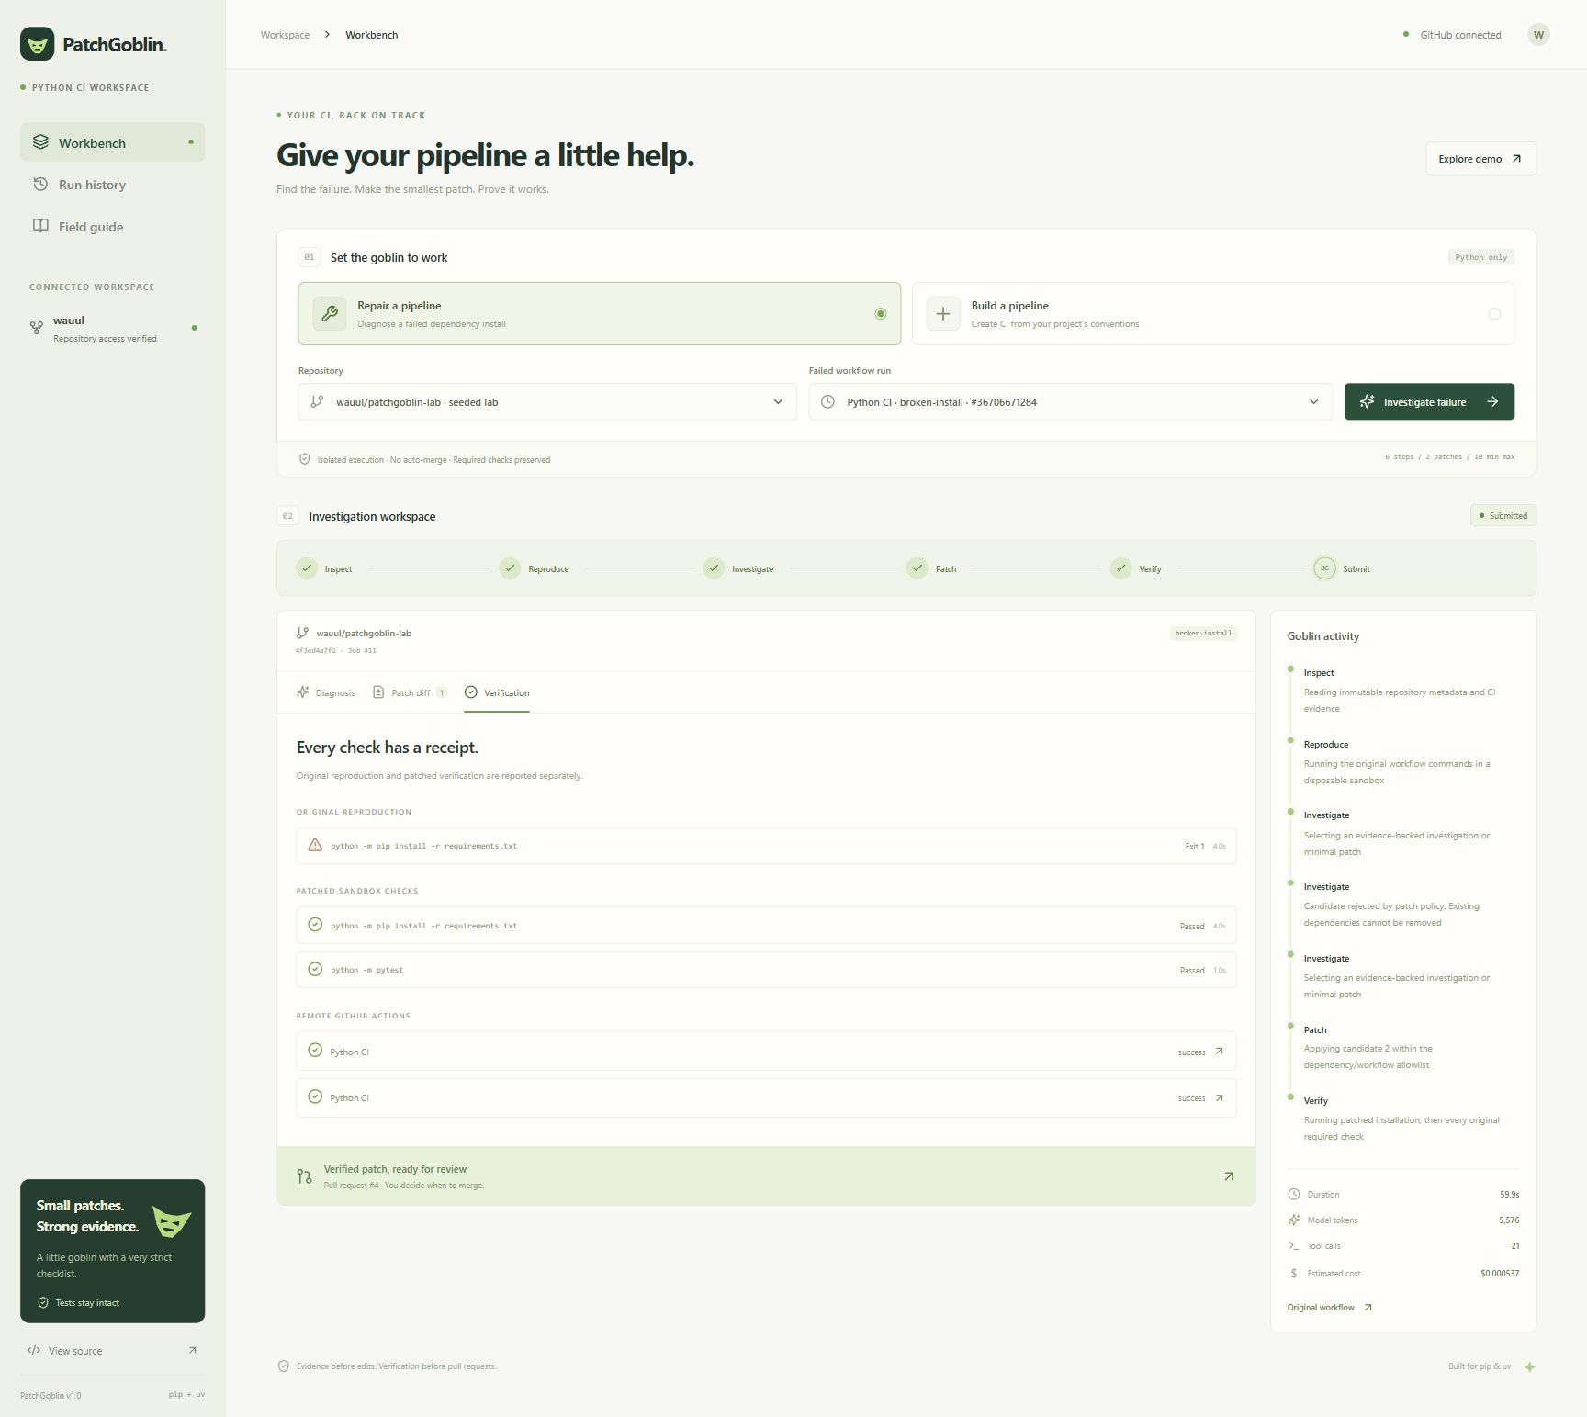The width and height of the screenshot is (1587, 1417).
Task: Switch to the Diagnosis tab
Action: pyautogui.click(x=326, y=692)
